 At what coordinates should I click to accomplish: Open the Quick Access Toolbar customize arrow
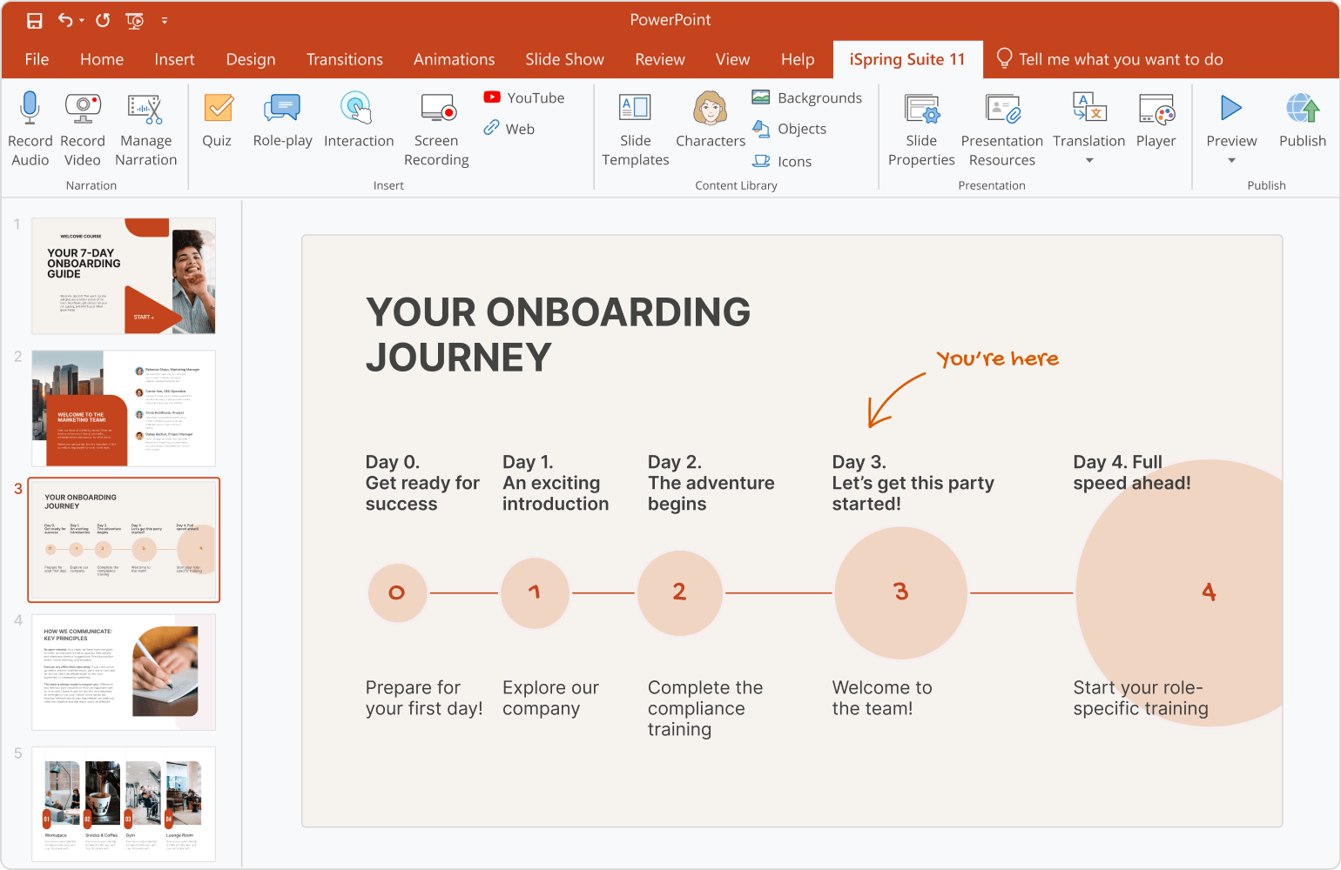click(165, 21)
